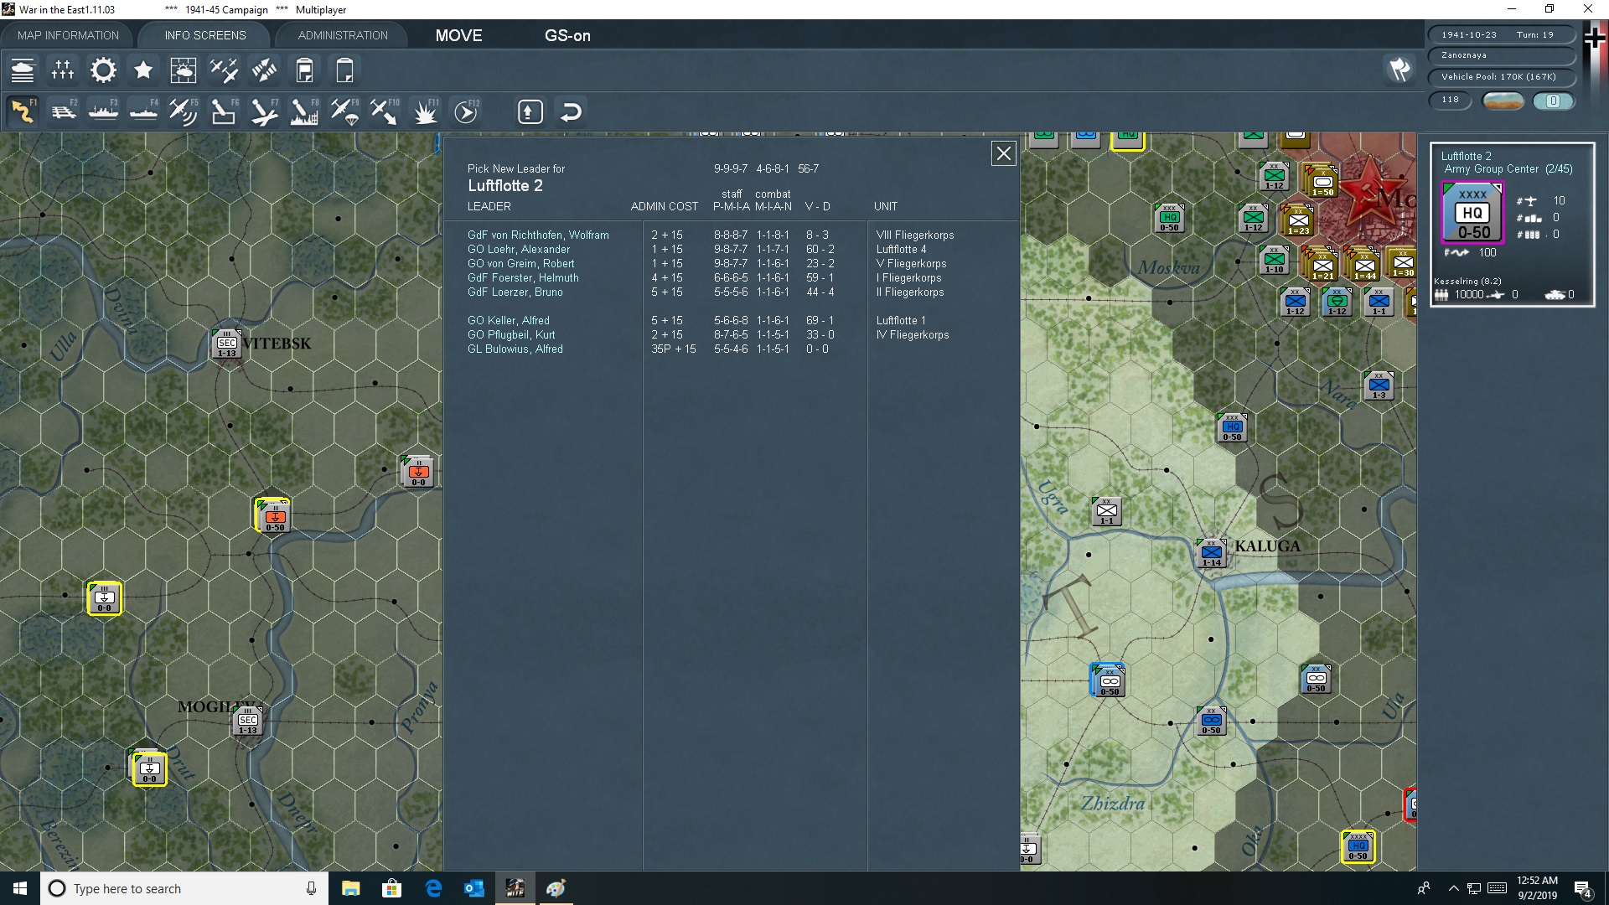Screen dimensions: 1609x905
Task: Click the victory star icon
Action: (x=143, y=70)
